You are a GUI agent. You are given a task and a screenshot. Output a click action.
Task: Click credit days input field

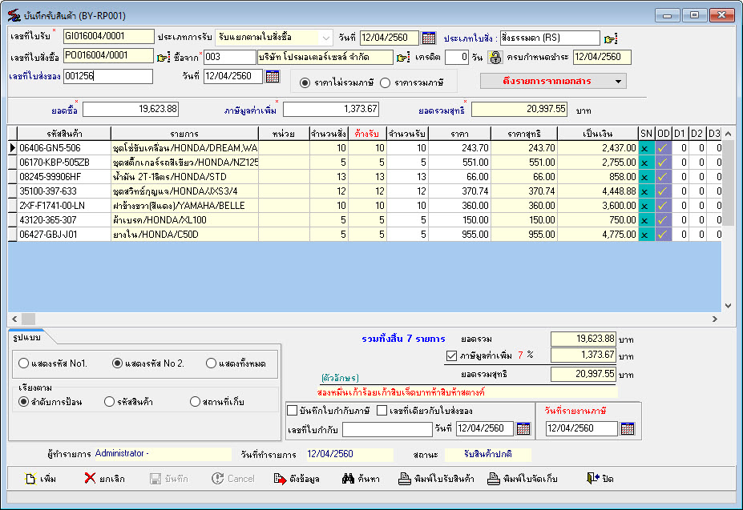[458, 58]
